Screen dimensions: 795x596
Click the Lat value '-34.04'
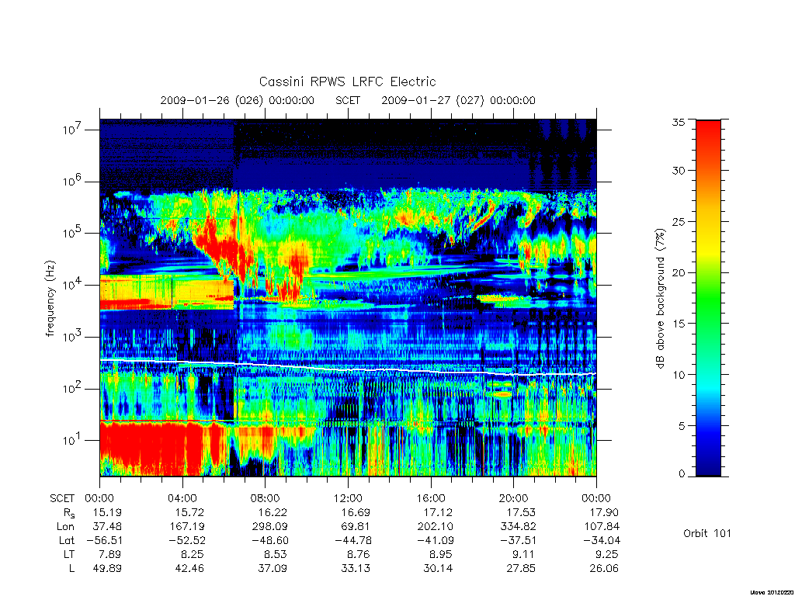pyautogui.click(x=602, y=540)
